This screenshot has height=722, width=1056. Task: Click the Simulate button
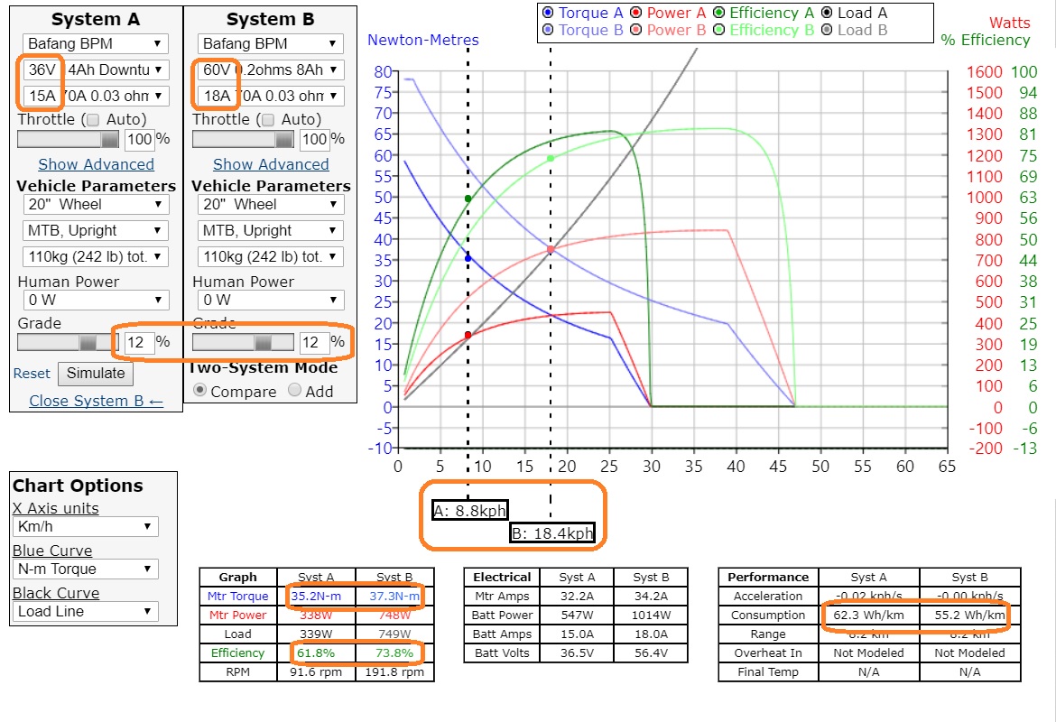click(x=96, y=374)
